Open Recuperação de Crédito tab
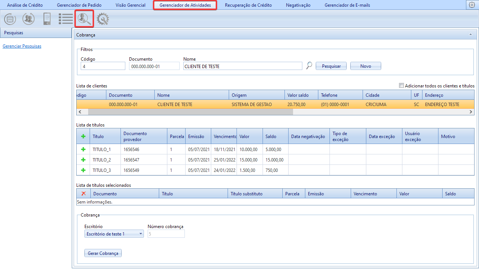Screen dimensions: 479x269 pos(248,5)
